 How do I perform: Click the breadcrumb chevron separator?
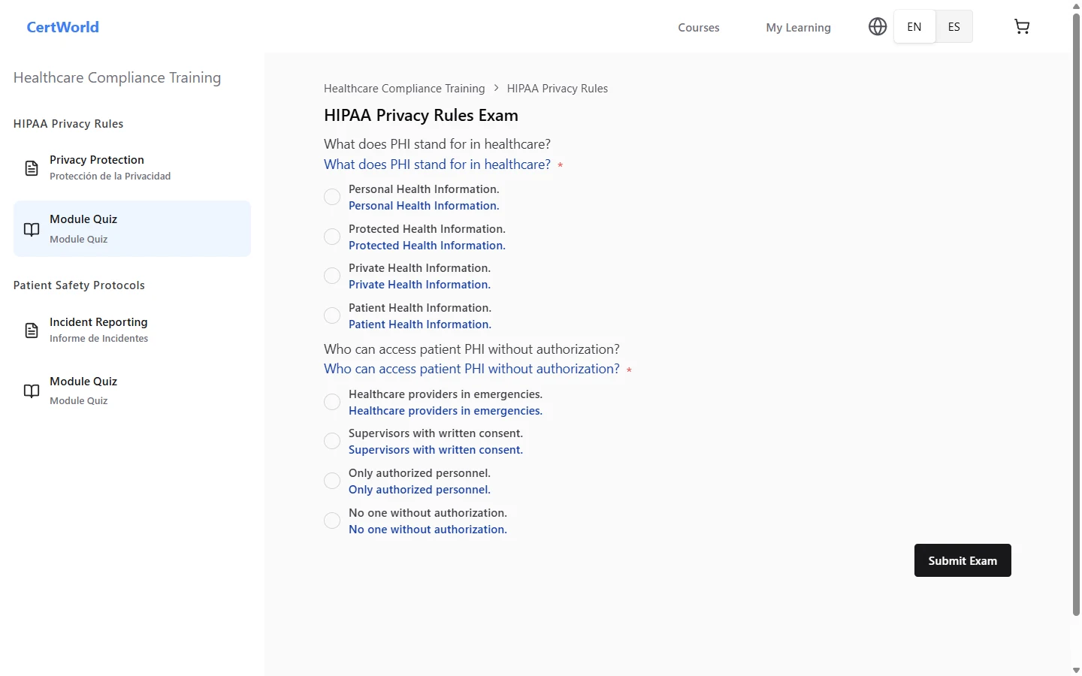click(496, 89)
